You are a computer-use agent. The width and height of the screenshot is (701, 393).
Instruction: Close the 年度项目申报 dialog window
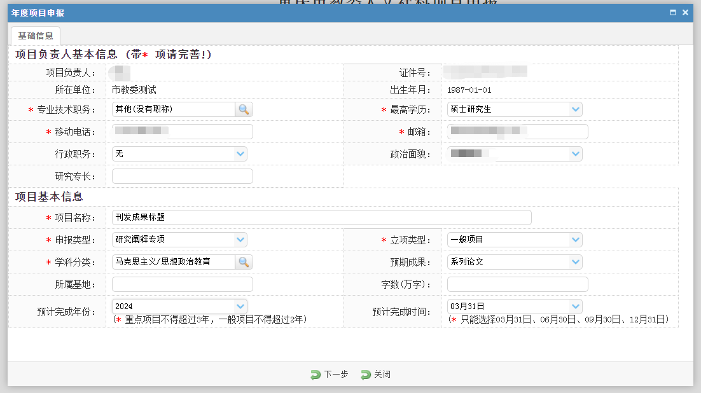point(685,12)
